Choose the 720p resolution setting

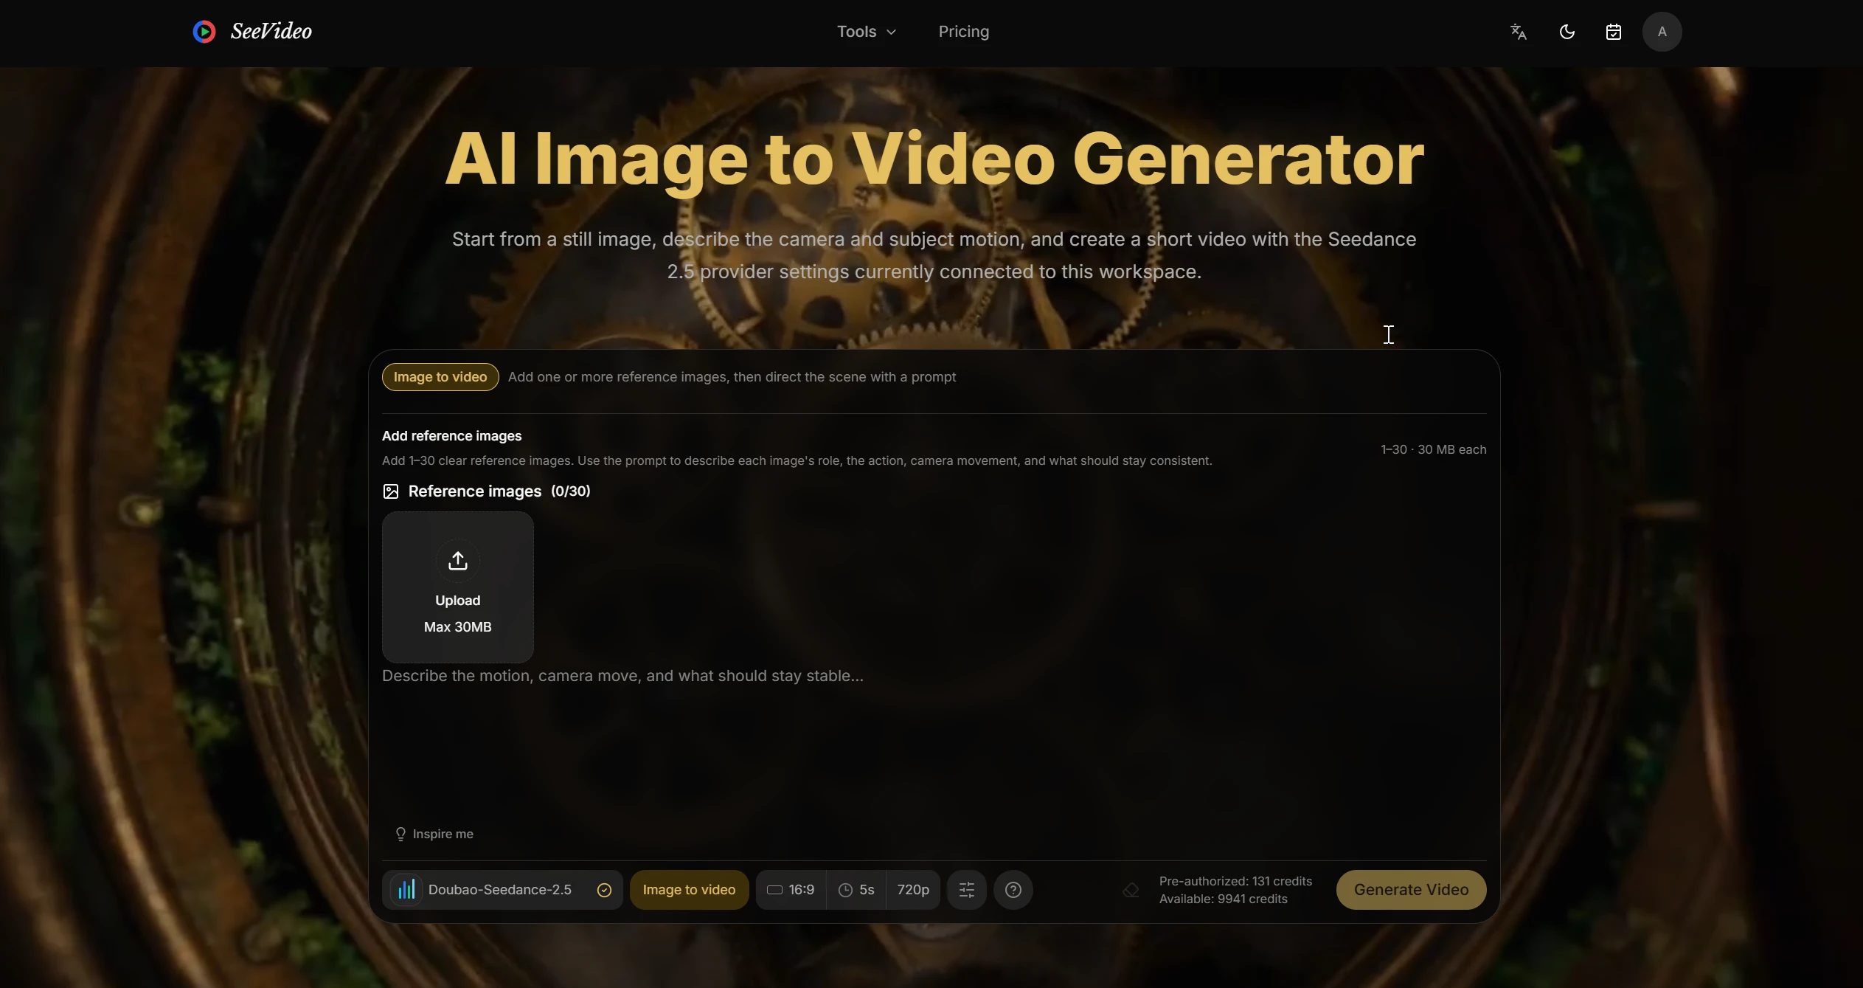point(913,890)
